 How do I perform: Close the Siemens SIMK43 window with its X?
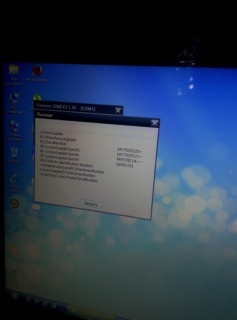[118, 110]
